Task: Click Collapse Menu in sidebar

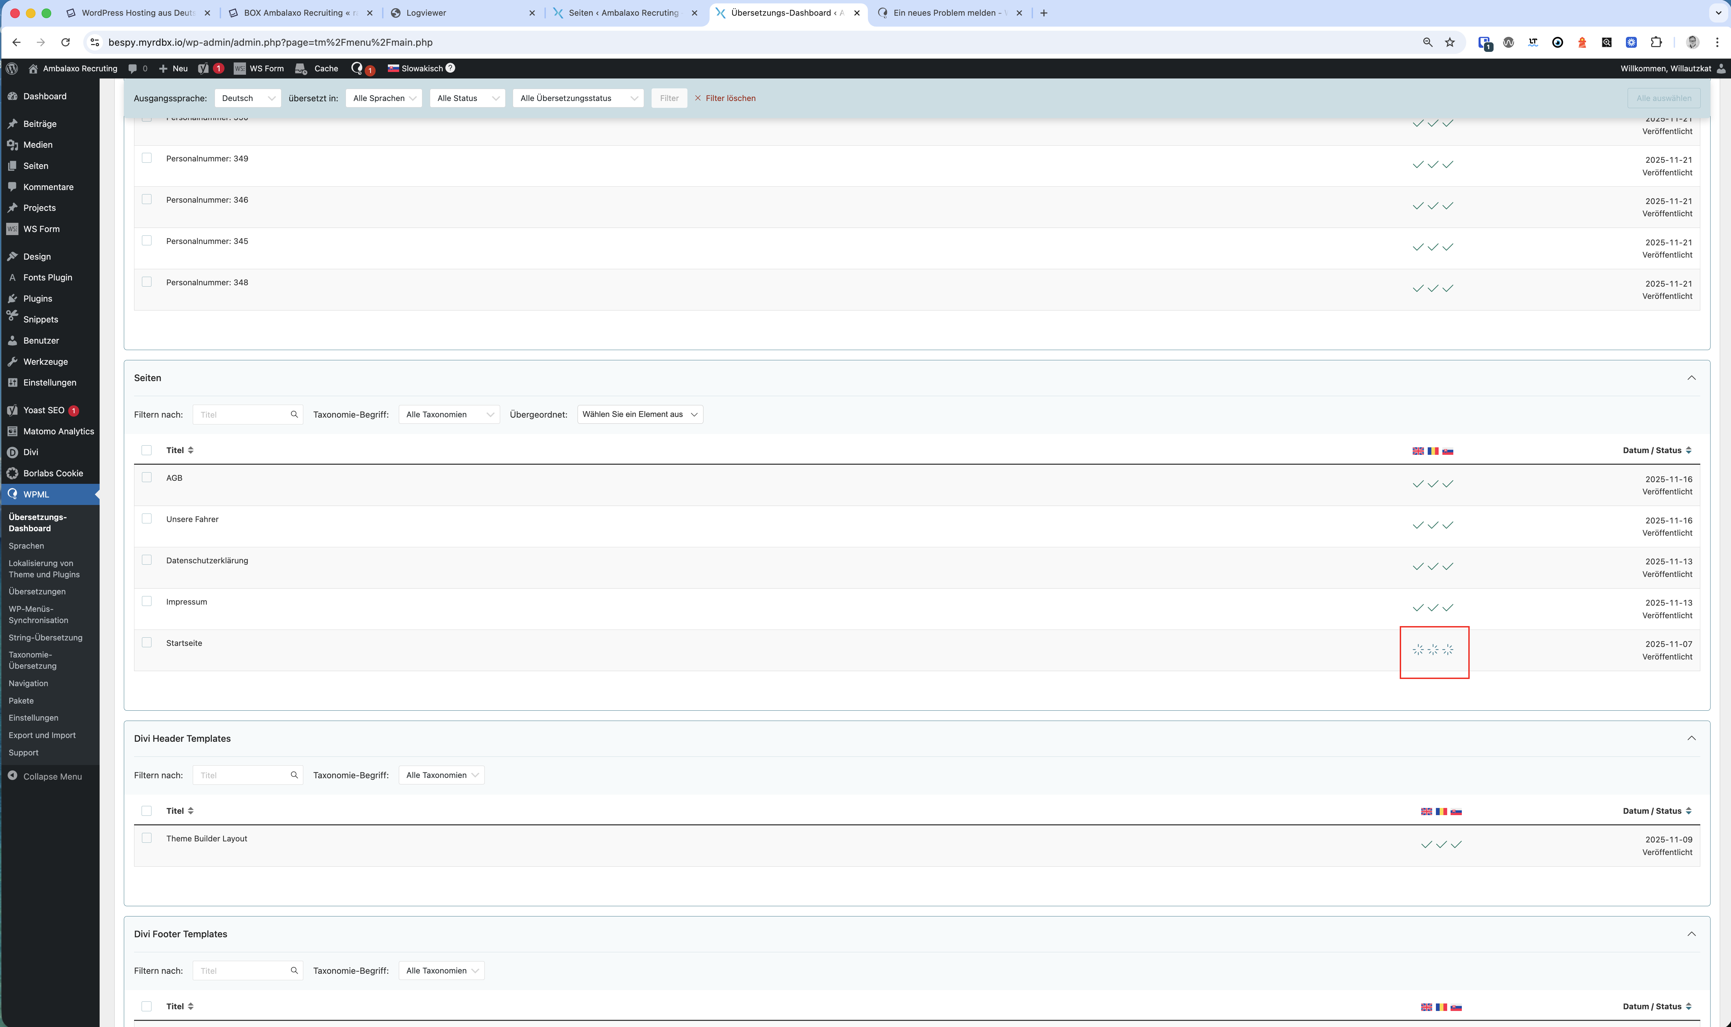Action: (x=52, y=777)
